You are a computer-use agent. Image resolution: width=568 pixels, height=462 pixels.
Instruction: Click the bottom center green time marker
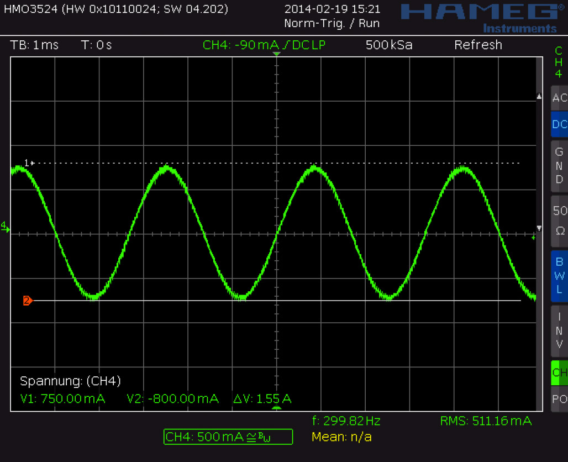point(277,408)
